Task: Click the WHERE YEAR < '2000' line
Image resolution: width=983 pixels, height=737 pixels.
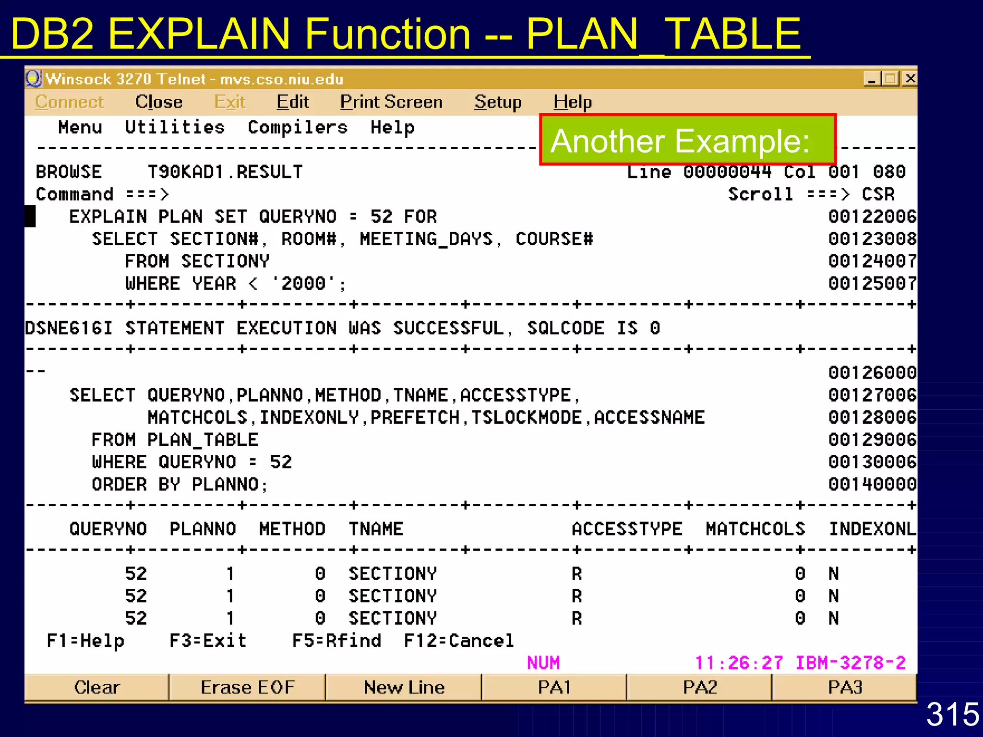Action: pos(235,284)
